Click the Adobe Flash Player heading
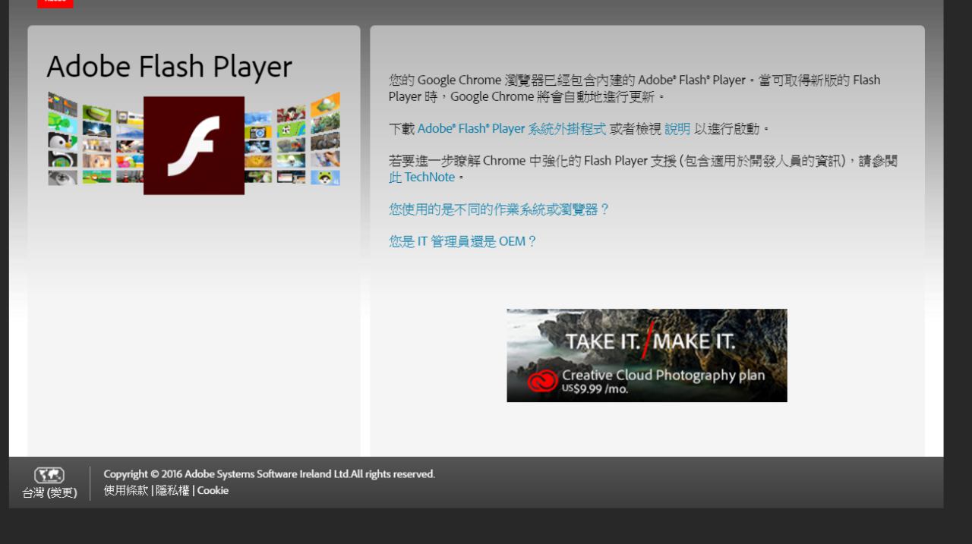 pyautogui.click(x=169, y=67)
